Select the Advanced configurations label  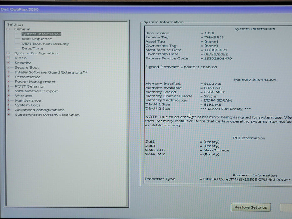click(x=40, y=110)
